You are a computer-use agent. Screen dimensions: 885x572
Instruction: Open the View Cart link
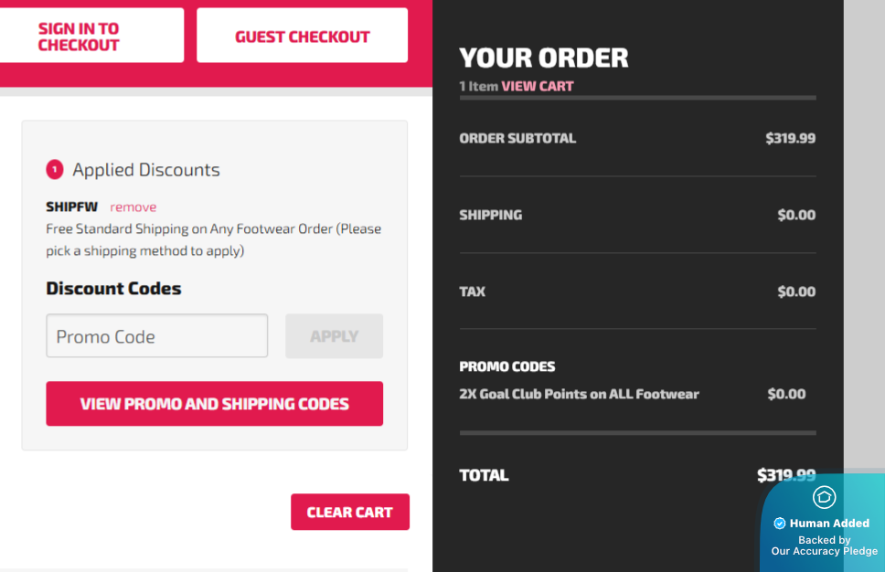click(538, 87)
